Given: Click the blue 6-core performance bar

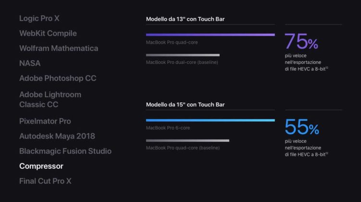Looking at the screenshot, I should pos(210,120).
